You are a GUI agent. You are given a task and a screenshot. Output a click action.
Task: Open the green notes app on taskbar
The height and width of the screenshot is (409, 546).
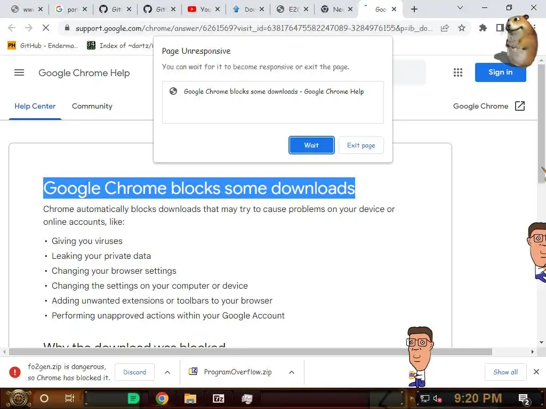coord(133,398)
